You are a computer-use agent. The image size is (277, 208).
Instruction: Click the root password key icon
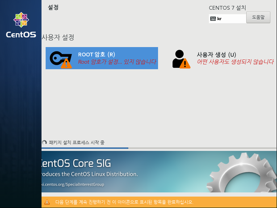click(61, 59)
